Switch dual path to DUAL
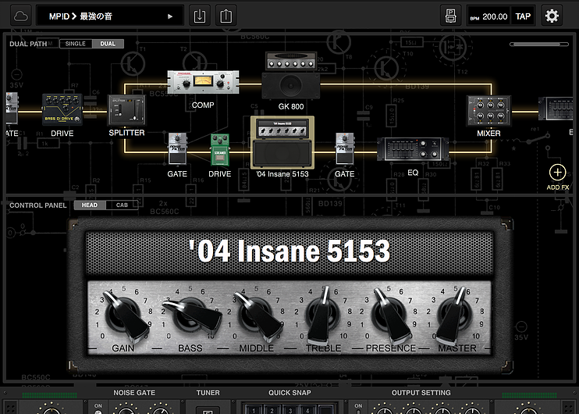The height and width of the screenshot is (414, 579). tap(108, 44)
